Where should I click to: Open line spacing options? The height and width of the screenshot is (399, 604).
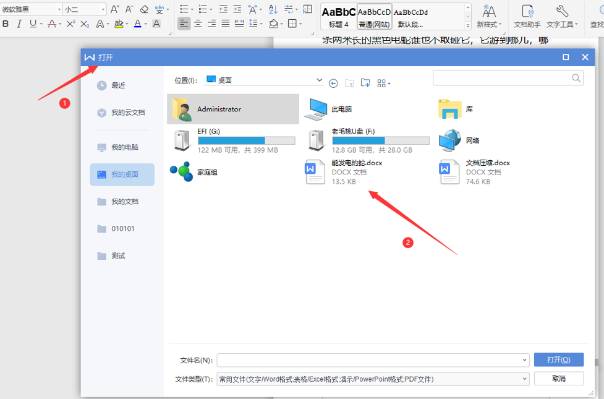[x=253, y=24]
